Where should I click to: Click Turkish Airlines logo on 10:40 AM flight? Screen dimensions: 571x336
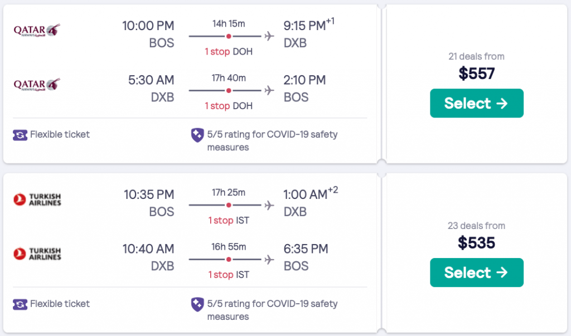coord(37,254)
